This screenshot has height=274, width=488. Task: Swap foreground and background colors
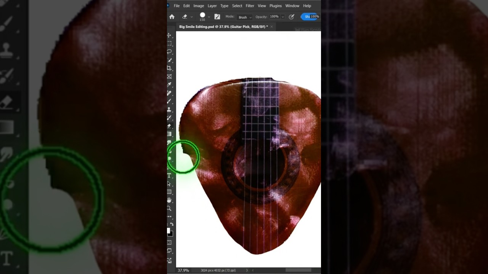click(x=171, y=225)
